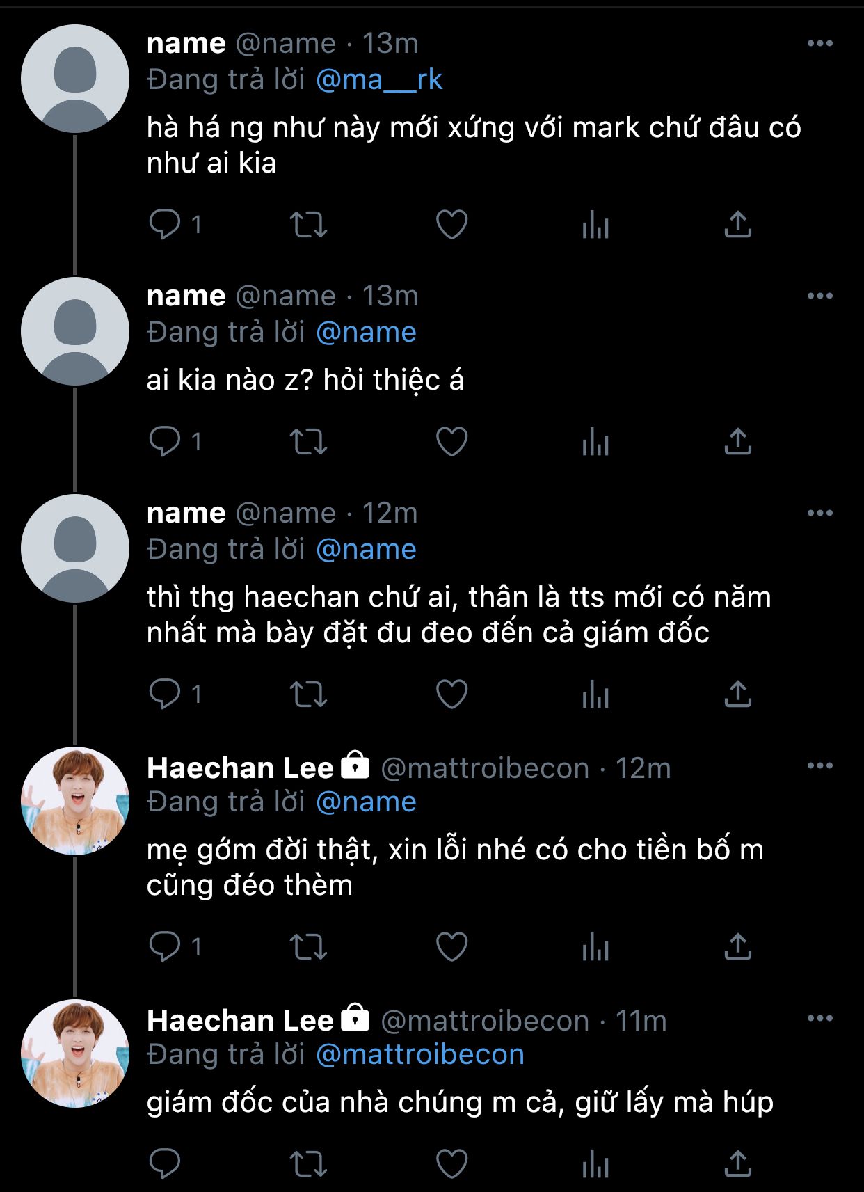Image resolution: width=864 pixels, height=1192 pixels.
Task: View analytics of "mẹ gớm đời thật" tweet
Action: (595, 947)
